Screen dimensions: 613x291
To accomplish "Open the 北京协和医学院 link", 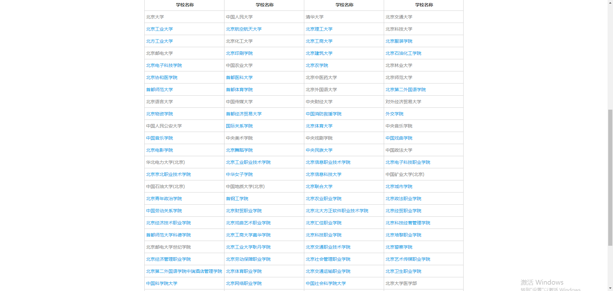I will tap(162, 77).
